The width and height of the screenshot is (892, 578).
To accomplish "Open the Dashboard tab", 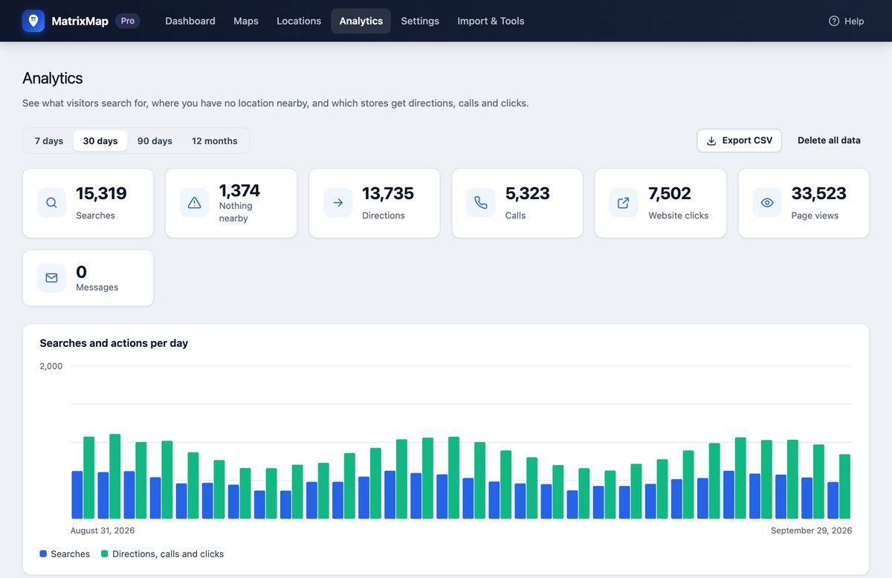I will click(190, 21).
